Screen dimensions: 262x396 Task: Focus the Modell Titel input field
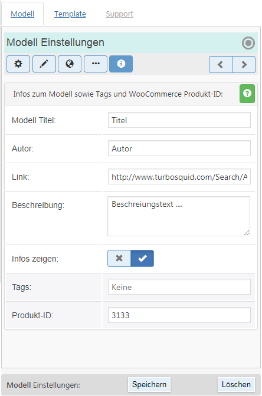pyautogui.click(x=179, y=120)
